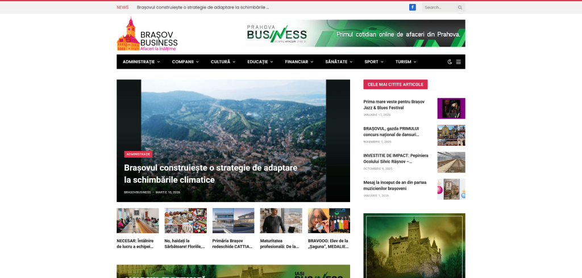Open the aerial Brașov hero image

[x=233, y=141]
